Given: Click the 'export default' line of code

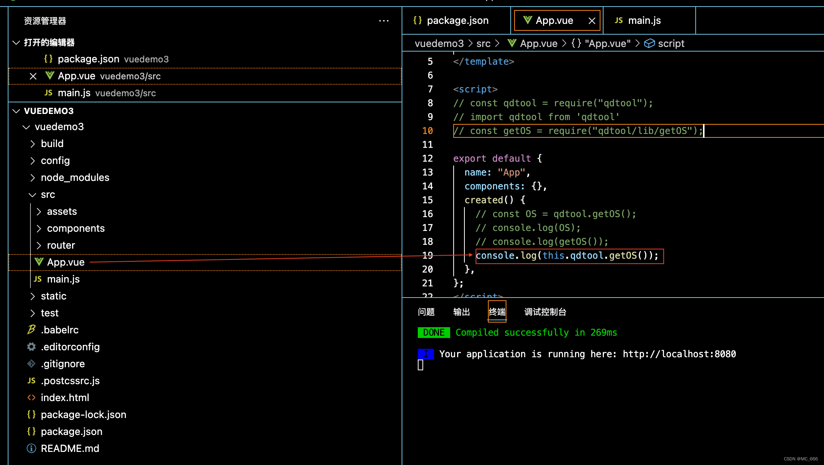Looking at the screenshot, I should click(x=498, y=159).
